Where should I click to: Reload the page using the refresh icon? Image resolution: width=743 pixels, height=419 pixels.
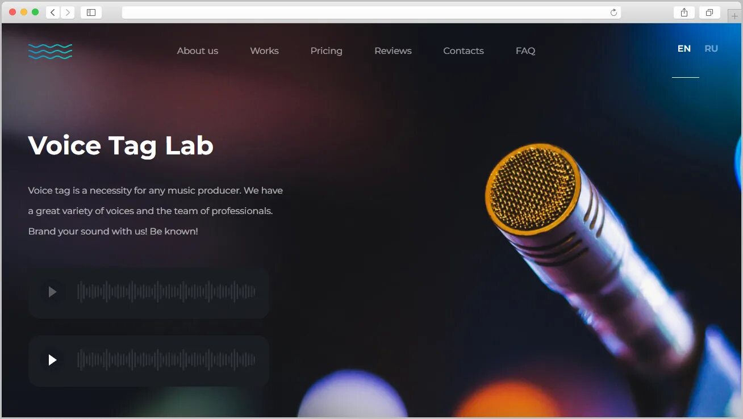pyautogui.click(x=613, y=12)
